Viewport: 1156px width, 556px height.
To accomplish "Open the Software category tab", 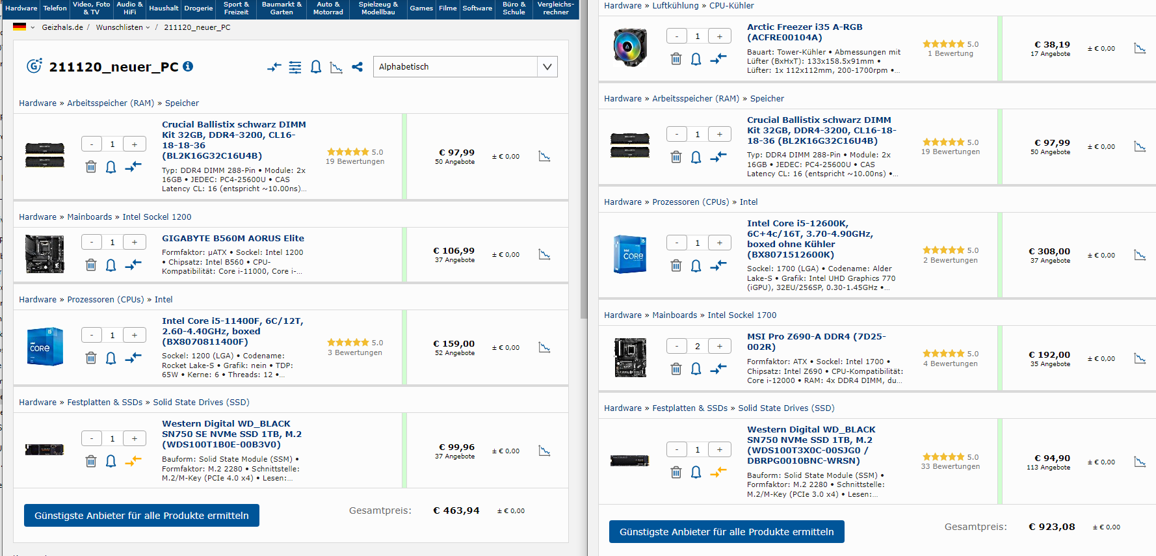I will click(x=477, y=8).
